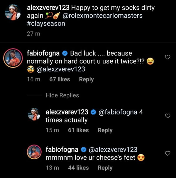
Task: Open alexzverev123's avatar on the caption
Action: [x=13, y=13]
